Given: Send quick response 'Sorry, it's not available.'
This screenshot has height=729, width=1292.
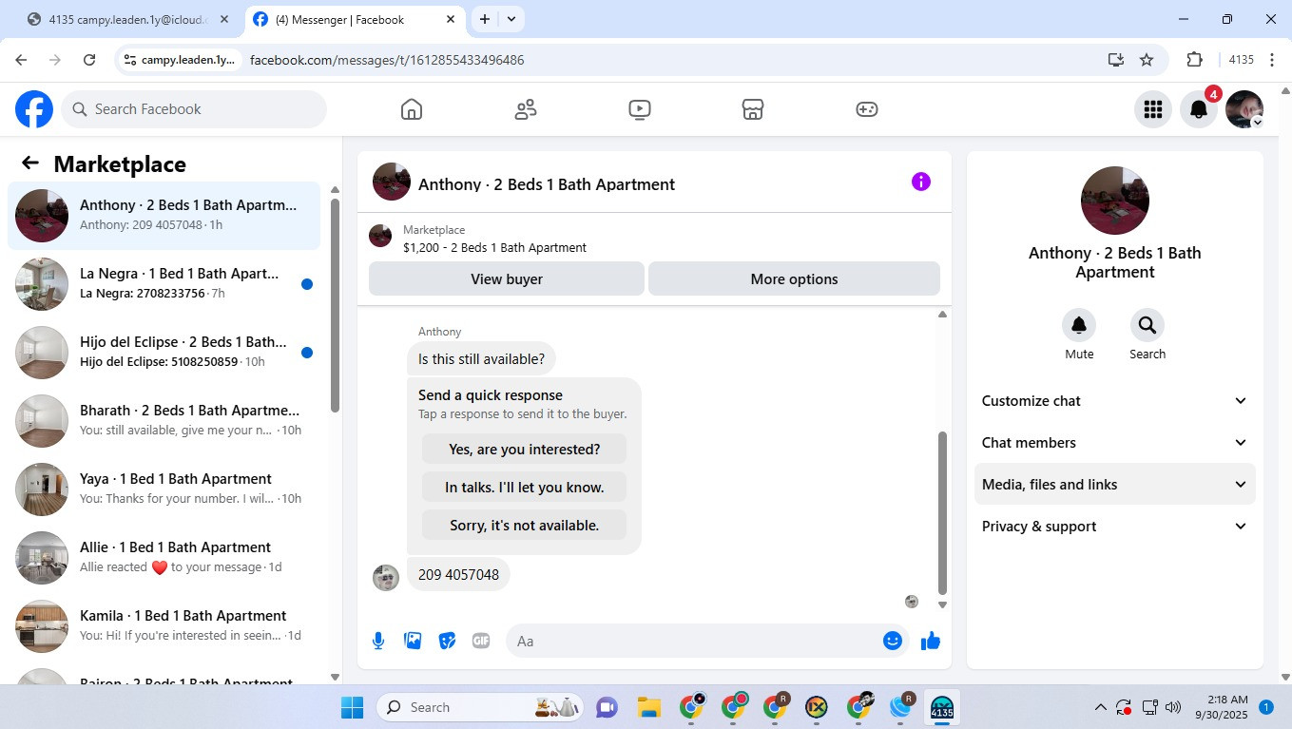Looking at the screenshot, I should pyautogui.click(x=524, y=525).
